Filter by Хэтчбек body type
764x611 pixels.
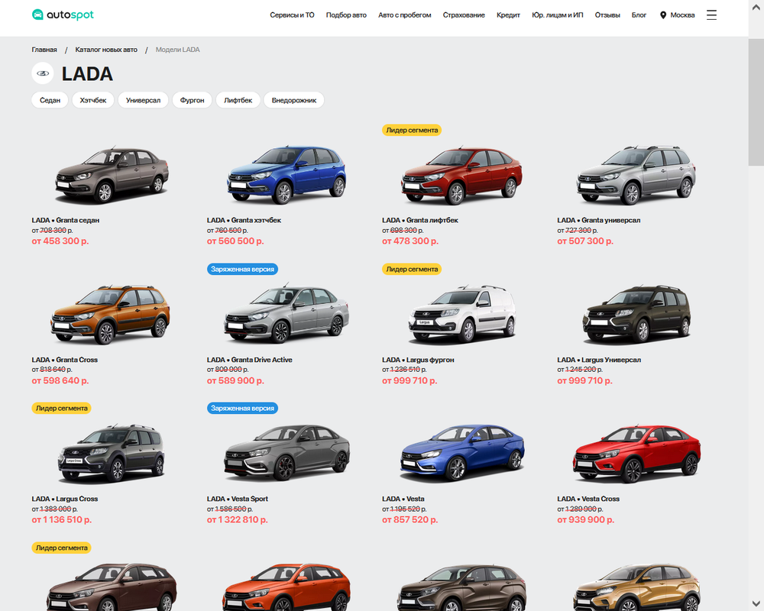tap(93, 100)
